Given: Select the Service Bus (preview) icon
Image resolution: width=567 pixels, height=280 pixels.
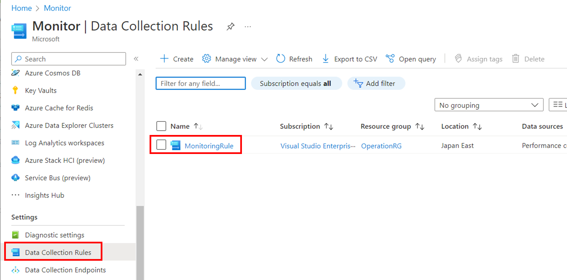Looking at the screenshot, I should pyautogui.click(x=16, y=178).
